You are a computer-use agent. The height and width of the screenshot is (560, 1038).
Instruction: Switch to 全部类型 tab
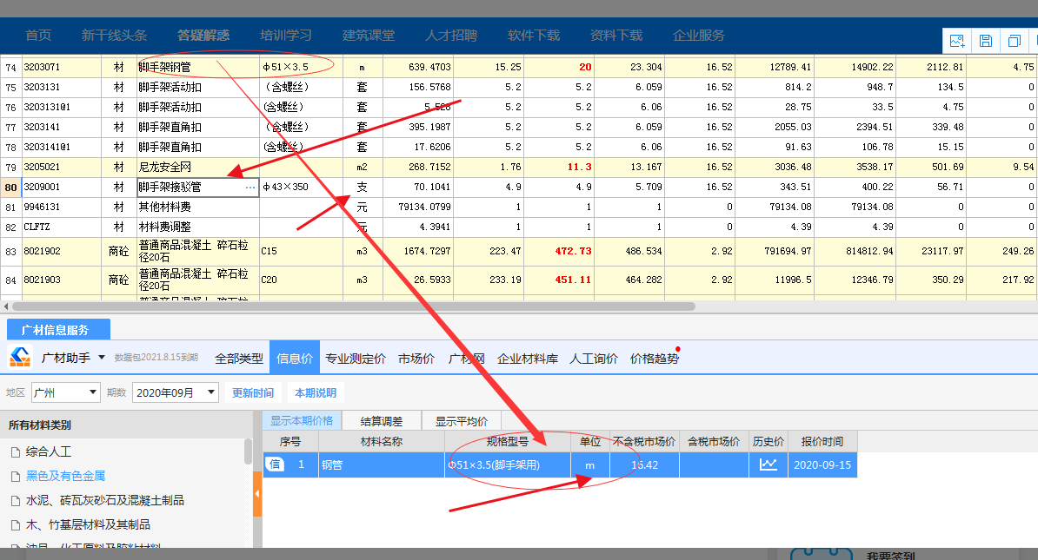(x=239, y=359)
